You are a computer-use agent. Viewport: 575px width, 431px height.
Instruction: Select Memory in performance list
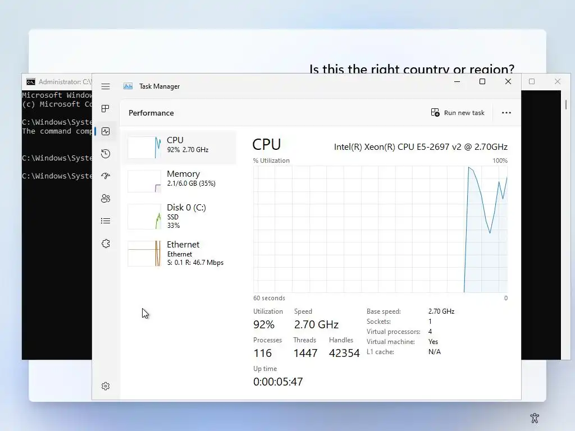[x=180, y=181]
